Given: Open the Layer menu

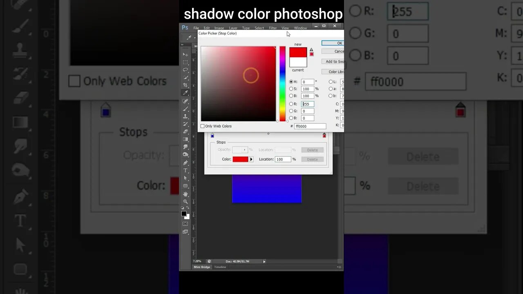Looking at the screenshot, I should [x=233, y=28].
